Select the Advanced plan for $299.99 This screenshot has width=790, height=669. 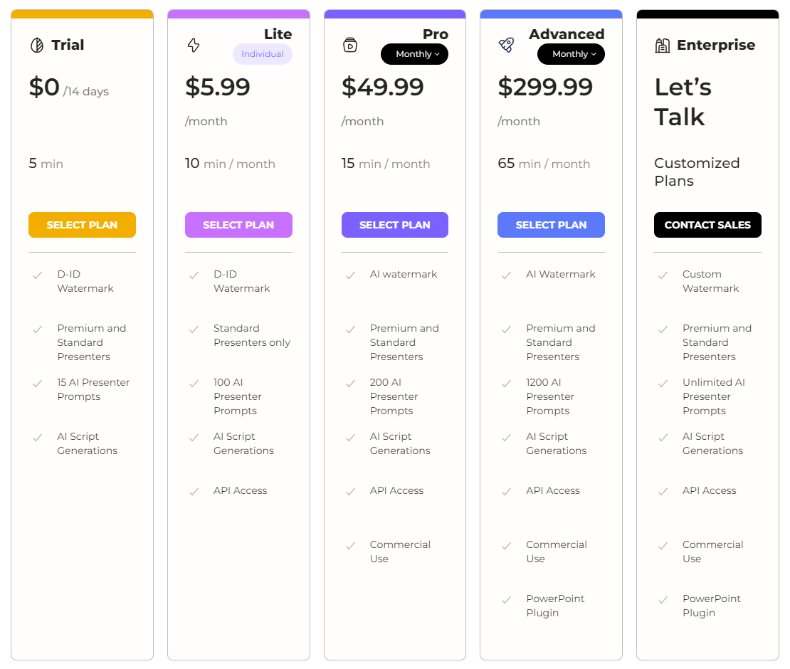tap(551, 225)
